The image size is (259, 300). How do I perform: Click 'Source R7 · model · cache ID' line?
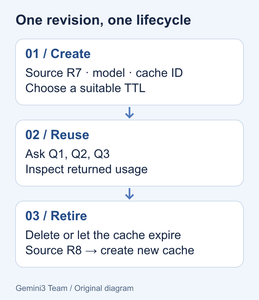[104, 73]
